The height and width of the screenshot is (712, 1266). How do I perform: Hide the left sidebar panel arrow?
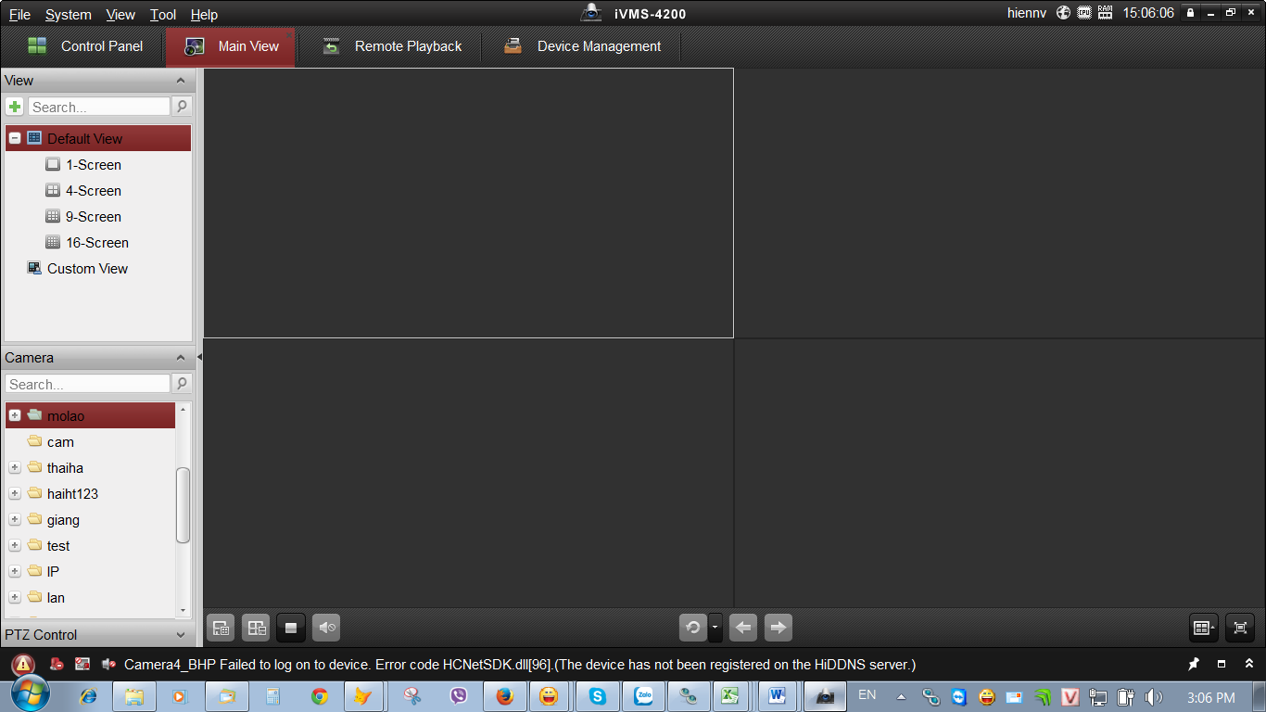click(x=199, y=357)
